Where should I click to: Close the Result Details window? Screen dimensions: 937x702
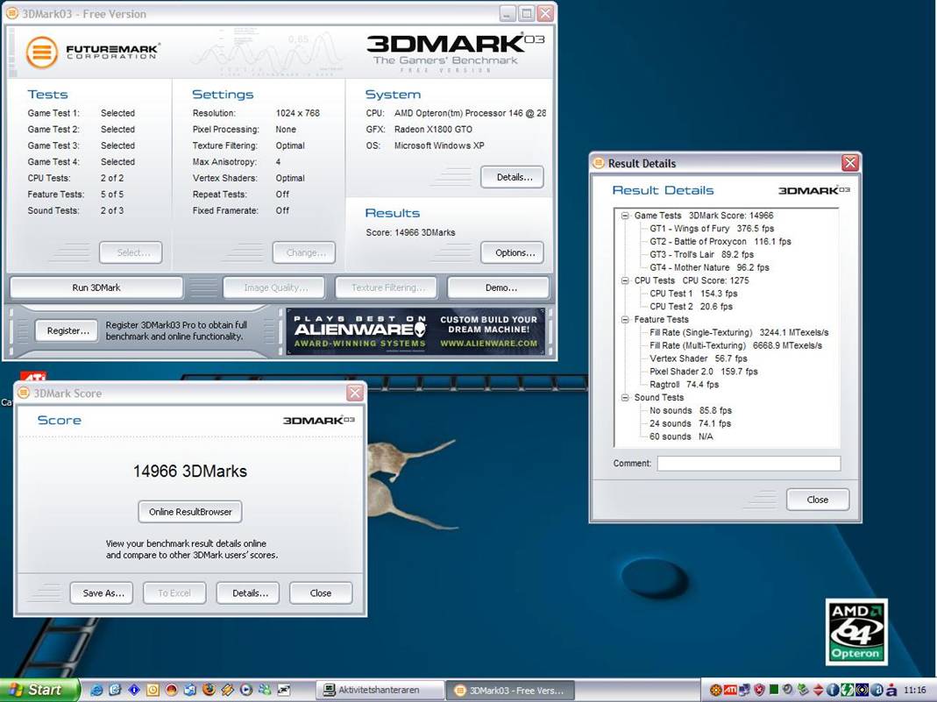coord(849,162)
